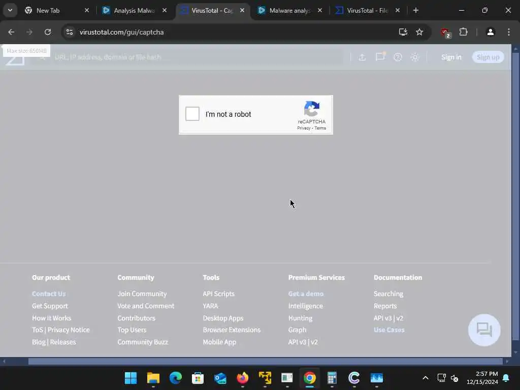Viewport: 520px width, 390px height.
Task: View site information icon in address bar
Action: click(69, 32)
